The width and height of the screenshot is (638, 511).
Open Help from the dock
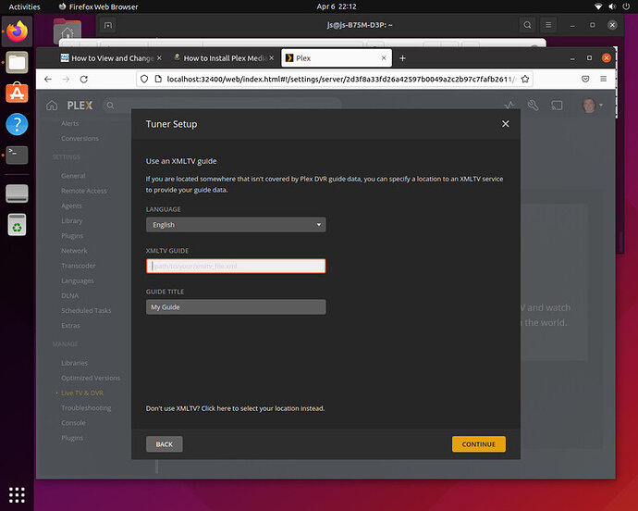[17, 124]
